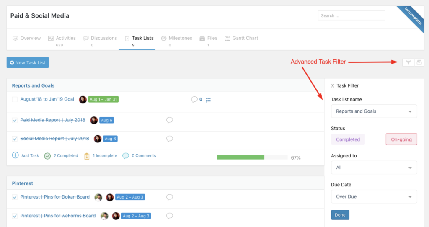
Task: Select Completed status filter
Action: (x=348, y=139)
